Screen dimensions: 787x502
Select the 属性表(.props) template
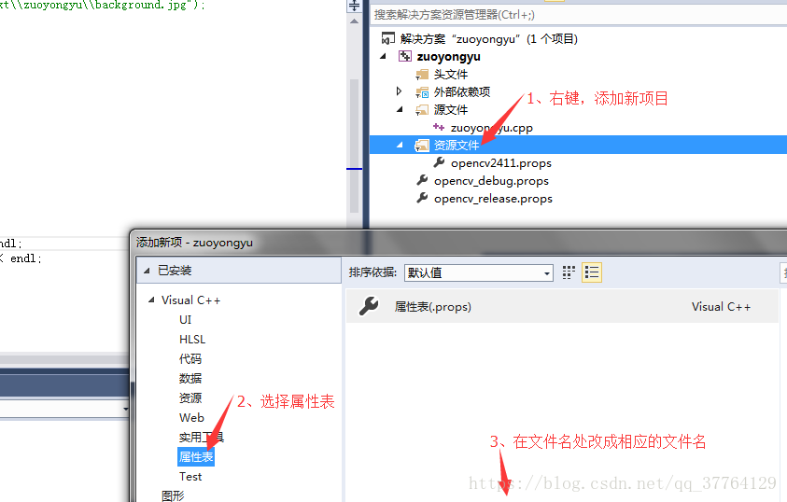pos(562,306)
